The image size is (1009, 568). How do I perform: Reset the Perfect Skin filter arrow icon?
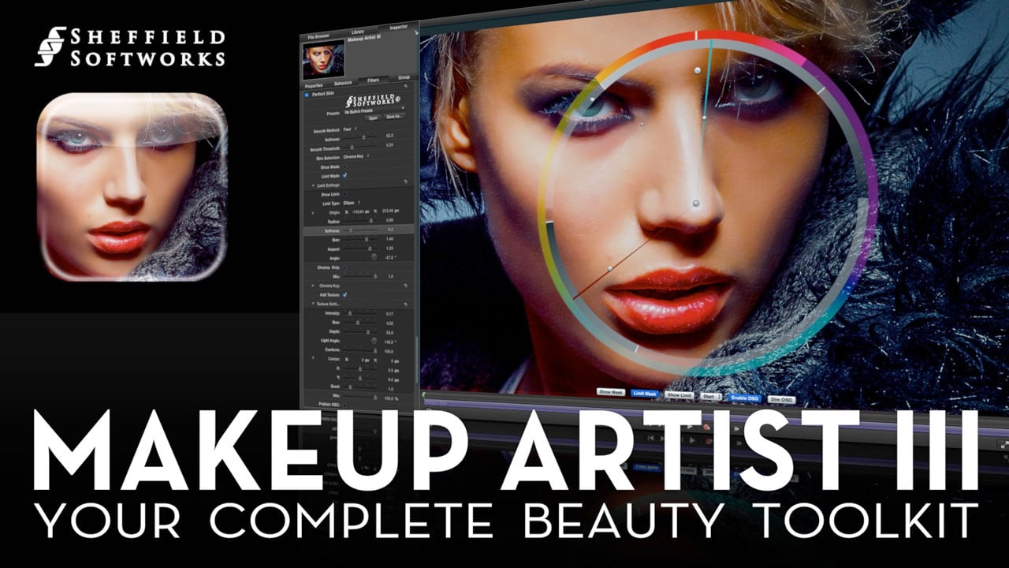point(405,86)
